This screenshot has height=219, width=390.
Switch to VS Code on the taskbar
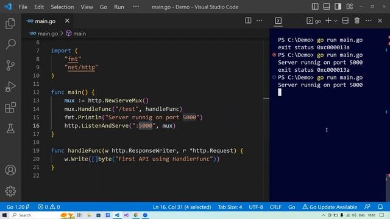pos(117,215)
